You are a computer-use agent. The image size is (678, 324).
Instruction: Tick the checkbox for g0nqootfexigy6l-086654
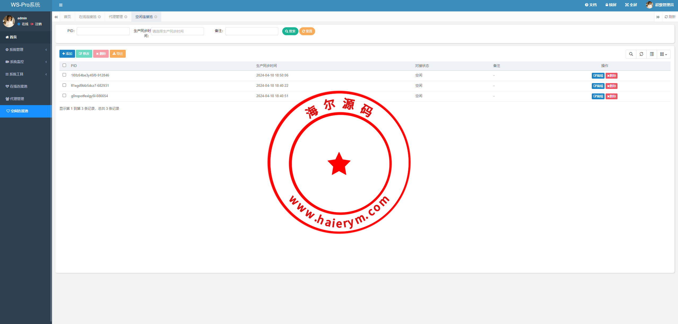64,96
